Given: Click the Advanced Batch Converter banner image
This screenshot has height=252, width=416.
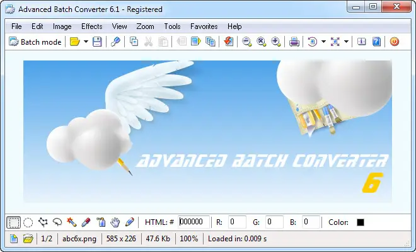Looking at the screenshot, I should pos(207,132).
